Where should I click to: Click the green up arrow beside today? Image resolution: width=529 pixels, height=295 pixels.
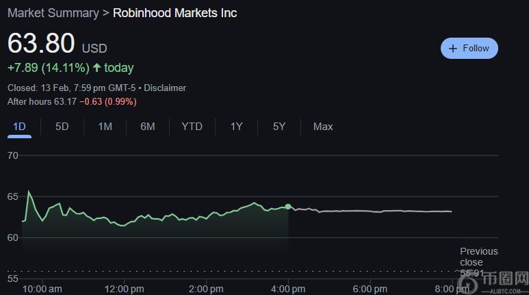tap(96, 68)
